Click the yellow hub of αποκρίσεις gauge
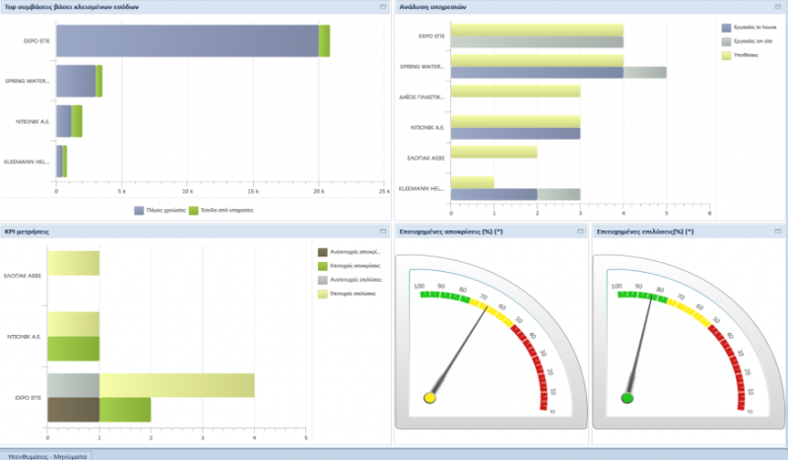The width and height of the screenshot is (788, 460). (429, 398)
